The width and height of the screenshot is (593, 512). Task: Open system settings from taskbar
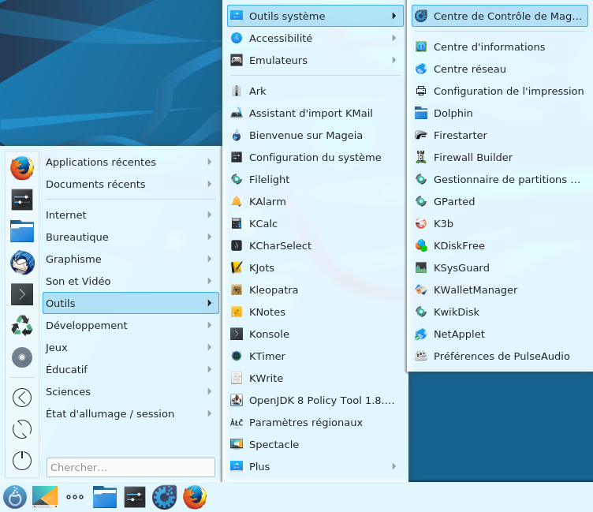[x=135, y=497]
